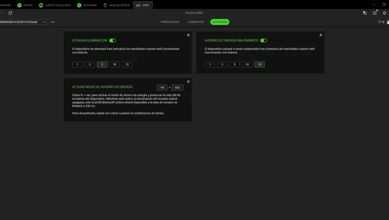Click the Activar Modo de Ahorro de Energía heading
This screenshot has height=220, width=389.
[x=102, y=87]
